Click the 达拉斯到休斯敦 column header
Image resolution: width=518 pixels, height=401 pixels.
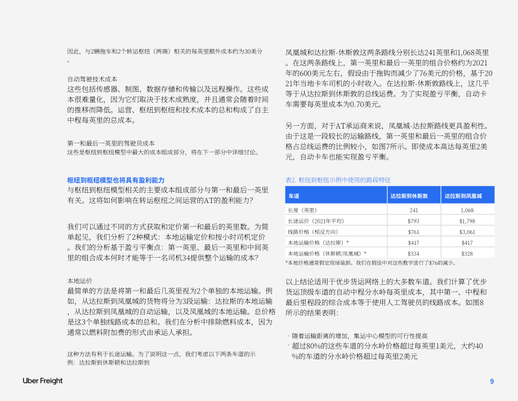pyautogui.click(x=414, y=195)
